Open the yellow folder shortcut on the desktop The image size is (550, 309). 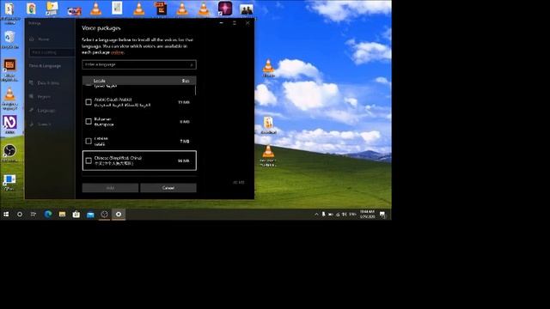pos(52,9)
